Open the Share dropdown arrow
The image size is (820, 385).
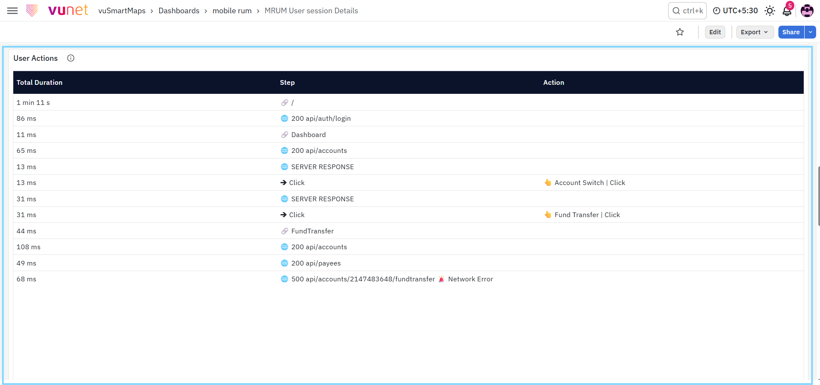point(810,32)
